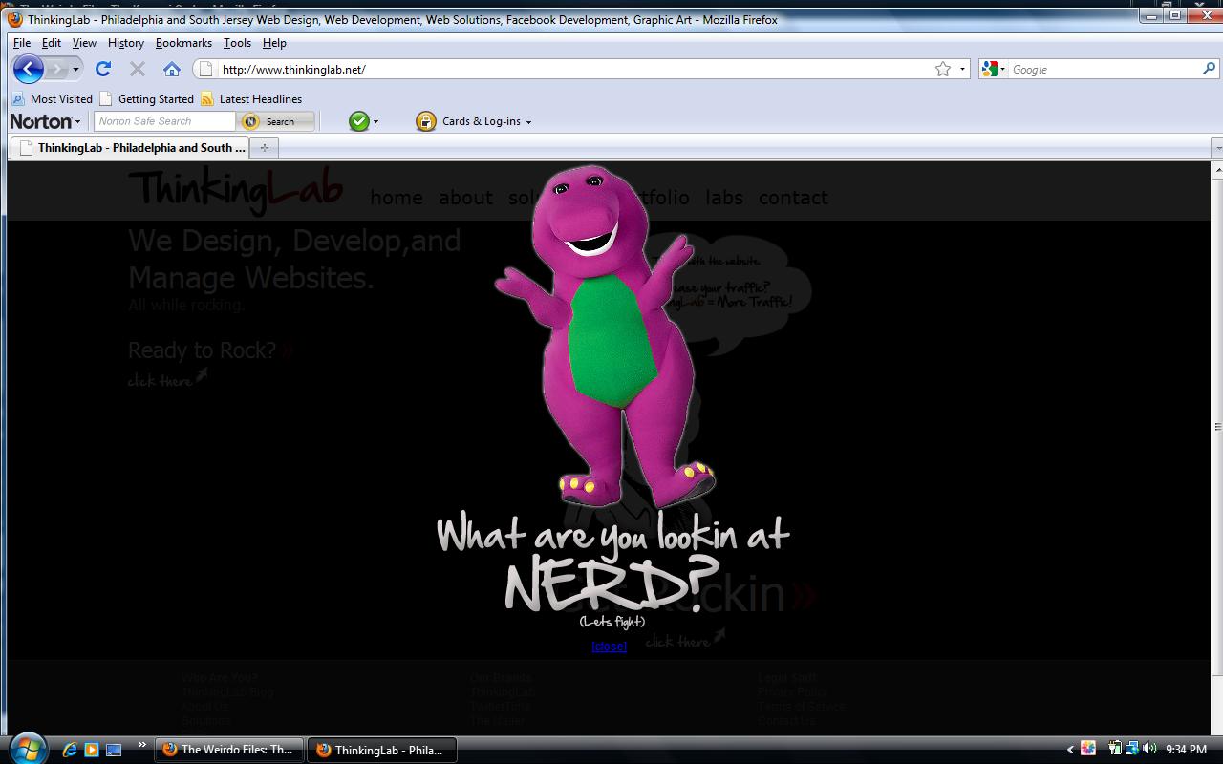This screenshot has height=764, width=1223.
Task: Click the 9:34 PM clock
Action: point(1186,750)
